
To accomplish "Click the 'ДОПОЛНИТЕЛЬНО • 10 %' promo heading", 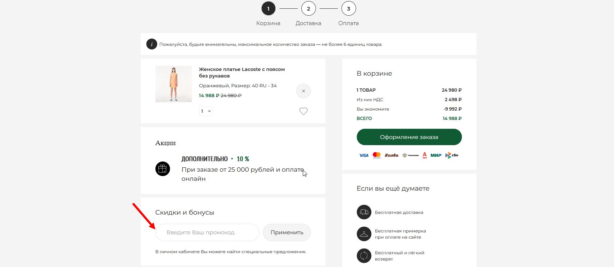I will click(x=215, y=159).
